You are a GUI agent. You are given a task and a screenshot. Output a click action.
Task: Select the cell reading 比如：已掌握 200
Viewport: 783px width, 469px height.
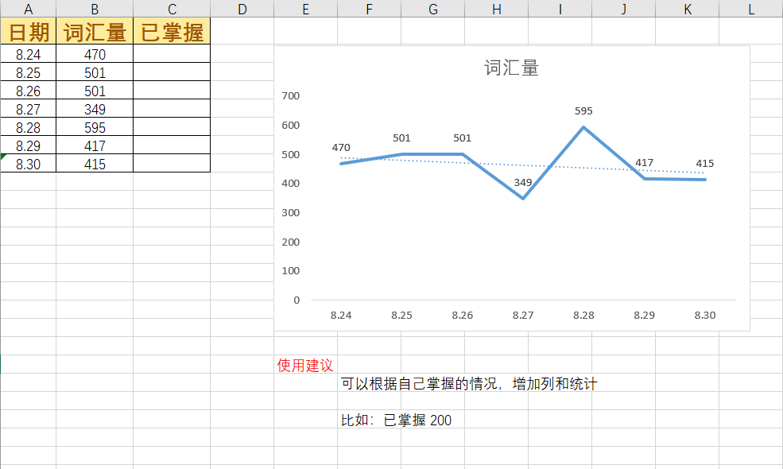point(396,421)
